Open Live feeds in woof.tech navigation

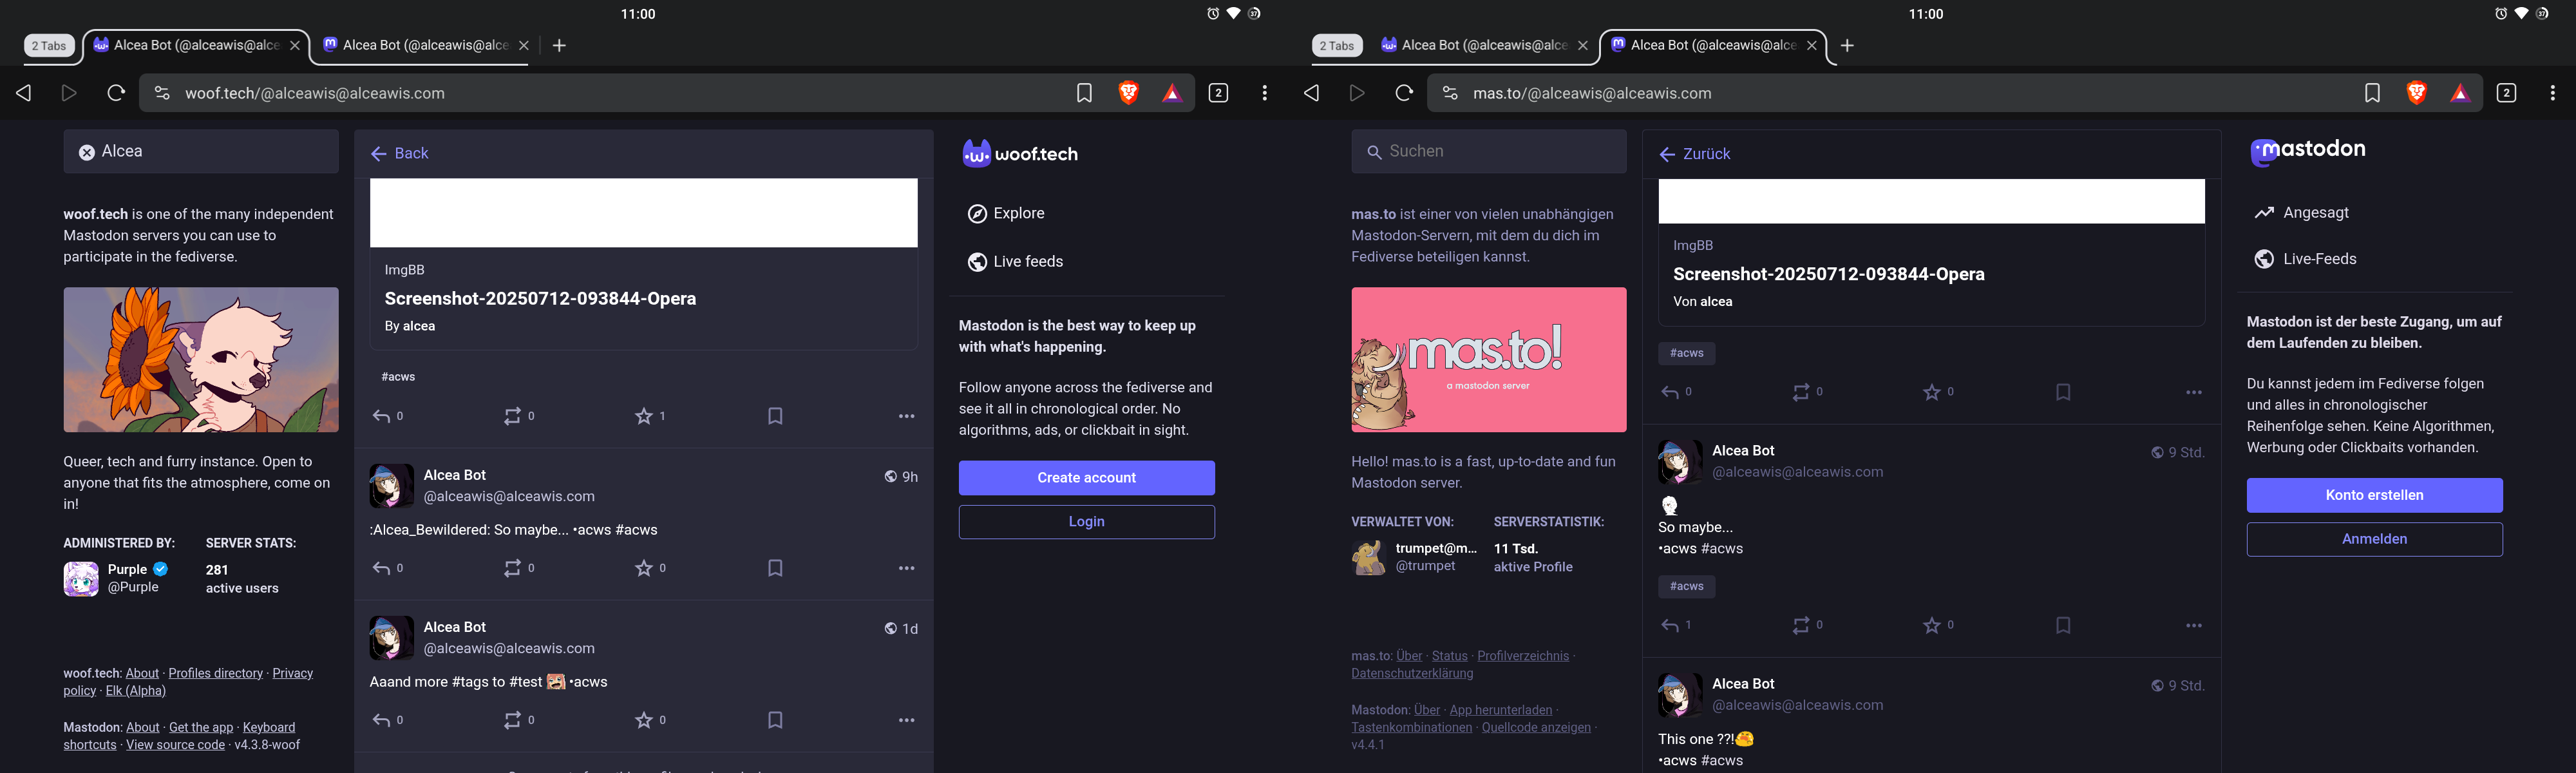pyautogui.click(x=1015, y=261)
